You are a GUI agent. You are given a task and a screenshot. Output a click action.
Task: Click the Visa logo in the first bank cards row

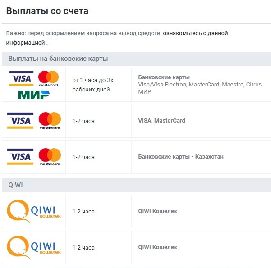[21, 79]
